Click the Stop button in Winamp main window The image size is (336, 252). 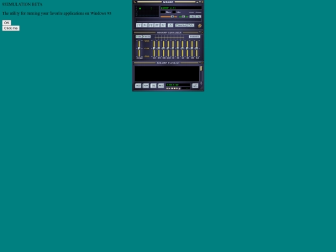157,26
